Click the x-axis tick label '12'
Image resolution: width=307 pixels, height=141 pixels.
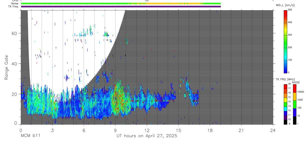tap(147, 130)
